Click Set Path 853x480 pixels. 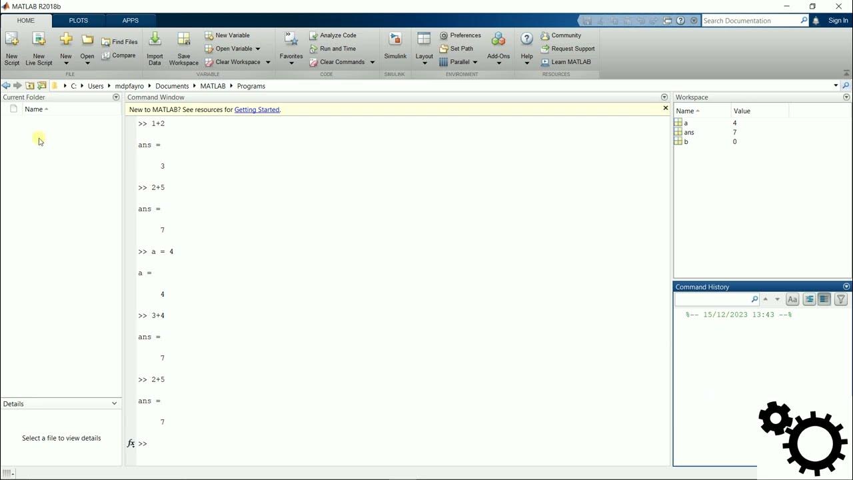(456, 49)
